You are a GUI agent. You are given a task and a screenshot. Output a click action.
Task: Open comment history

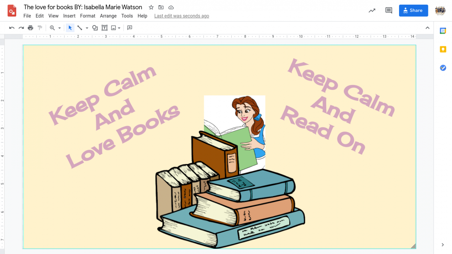coord(389,11)
